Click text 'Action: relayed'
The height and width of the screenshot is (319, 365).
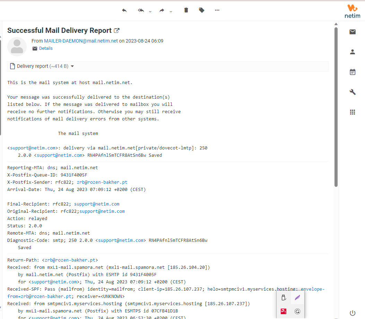point(27,218)
